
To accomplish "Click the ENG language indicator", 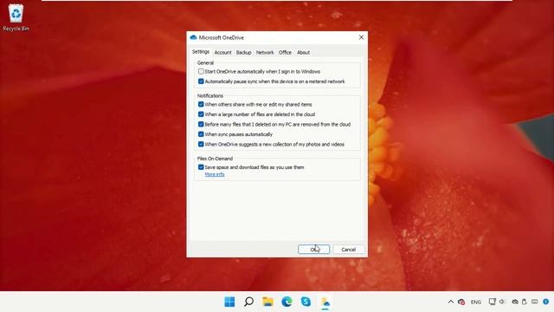I will (x=476, y=302).
